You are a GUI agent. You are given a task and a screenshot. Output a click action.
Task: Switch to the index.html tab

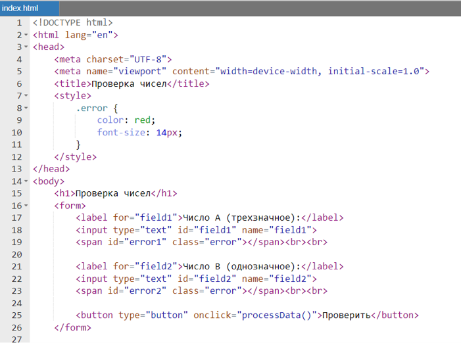[20, 7]
